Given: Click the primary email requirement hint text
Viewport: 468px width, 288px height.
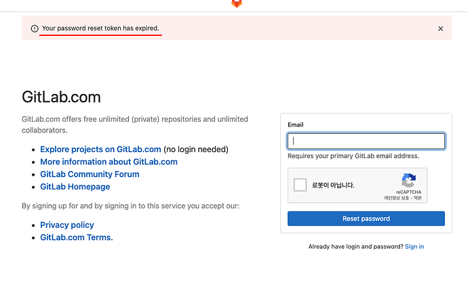Looking at the screenshot, I should click(353, 155).
